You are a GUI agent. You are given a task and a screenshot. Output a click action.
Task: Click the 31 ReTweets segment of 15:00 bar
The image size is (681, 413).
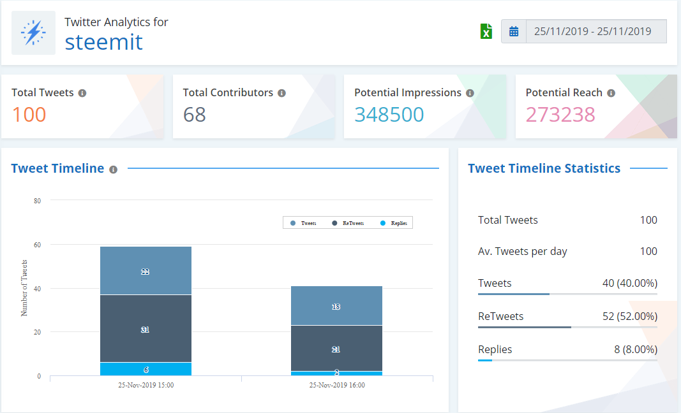tap(146, 328)
